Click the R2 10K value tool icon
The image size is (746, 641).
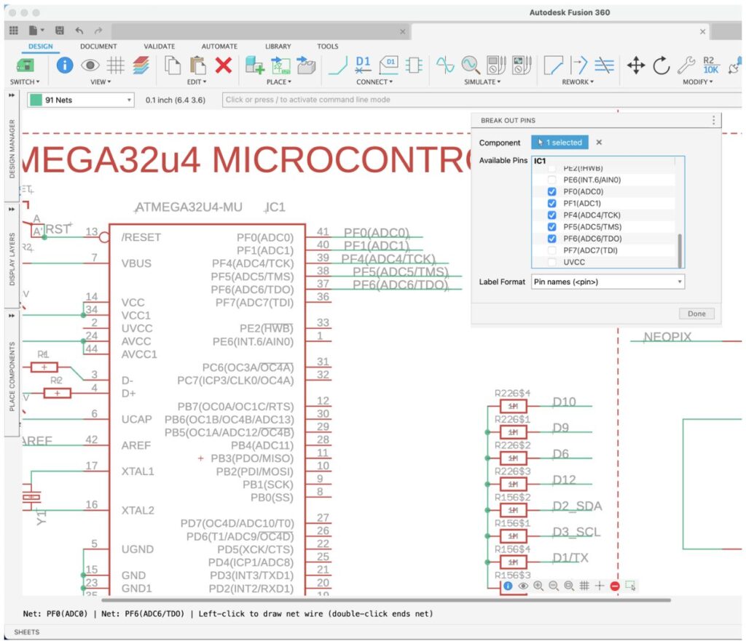pos(710,65)
